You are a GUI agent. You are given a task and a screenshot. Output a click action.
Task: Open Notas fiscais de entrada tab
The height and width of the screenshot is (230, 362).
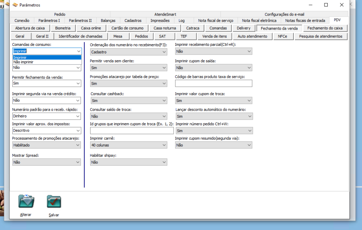point(305,20)
